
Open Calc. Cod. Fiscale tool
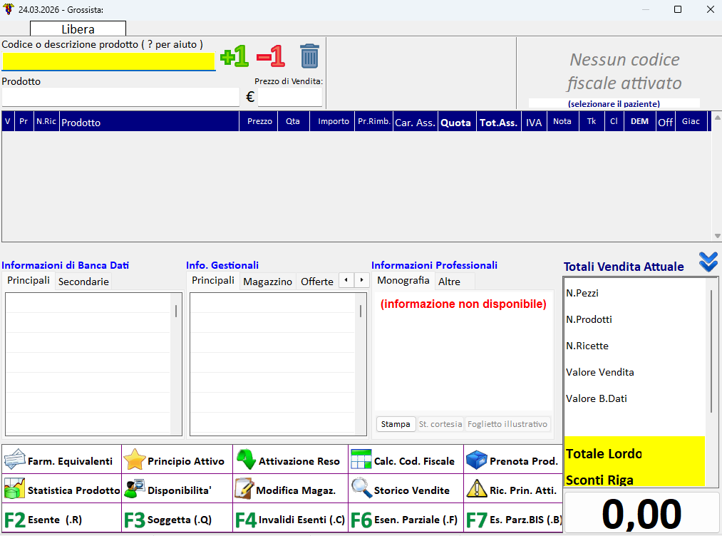coord(406,460)
